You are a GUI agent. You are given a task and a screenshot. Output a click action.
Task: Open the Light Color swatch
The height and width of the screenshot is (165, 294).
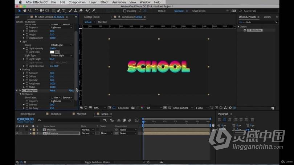click(52, 52)
